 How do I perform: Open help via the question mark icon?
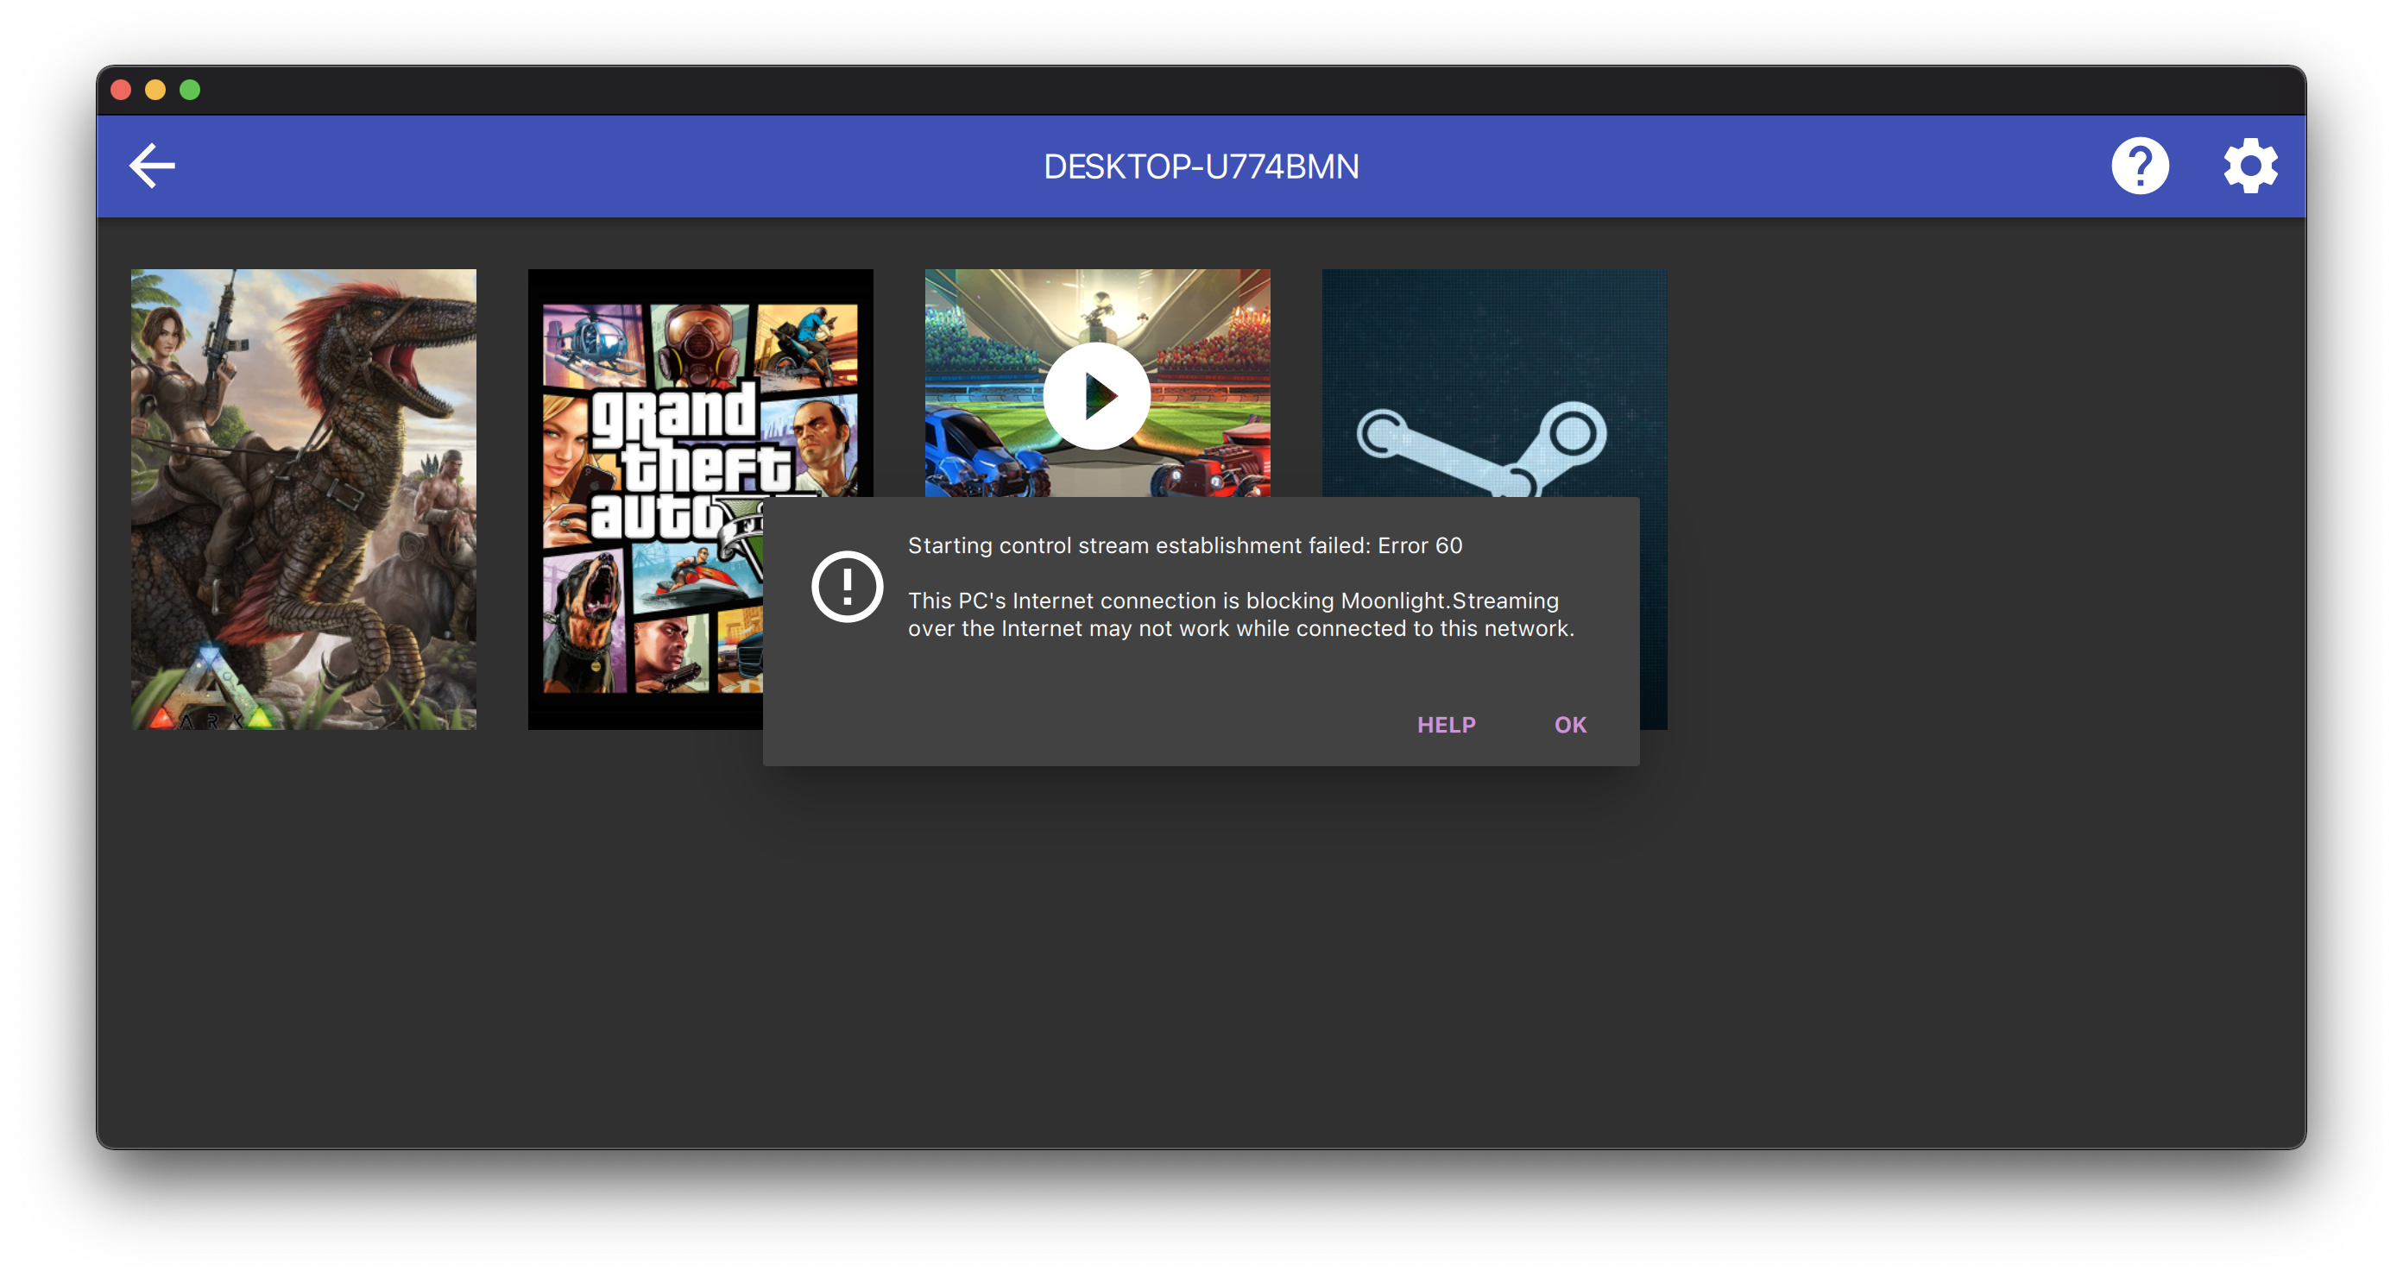[2139, 166]
